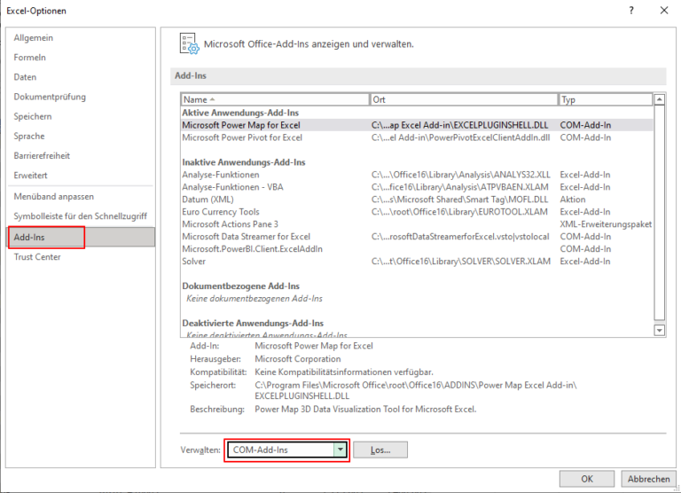Switch to the Formeln section
The width and height of the screenshot is (681, 493).
pos(29,58)
